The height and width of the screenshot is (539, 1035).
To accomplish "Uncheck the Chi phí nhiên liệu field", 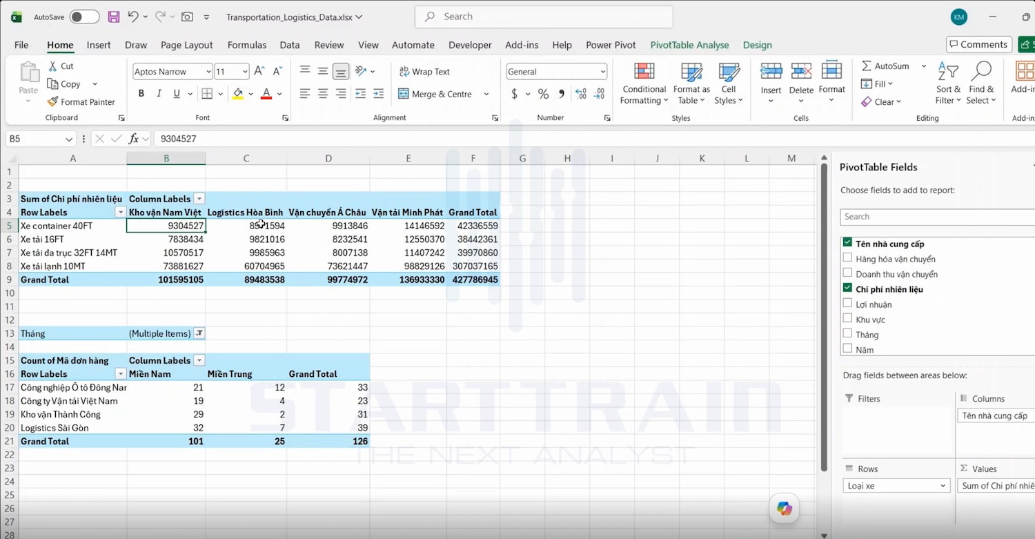I will tap(847, 288).
